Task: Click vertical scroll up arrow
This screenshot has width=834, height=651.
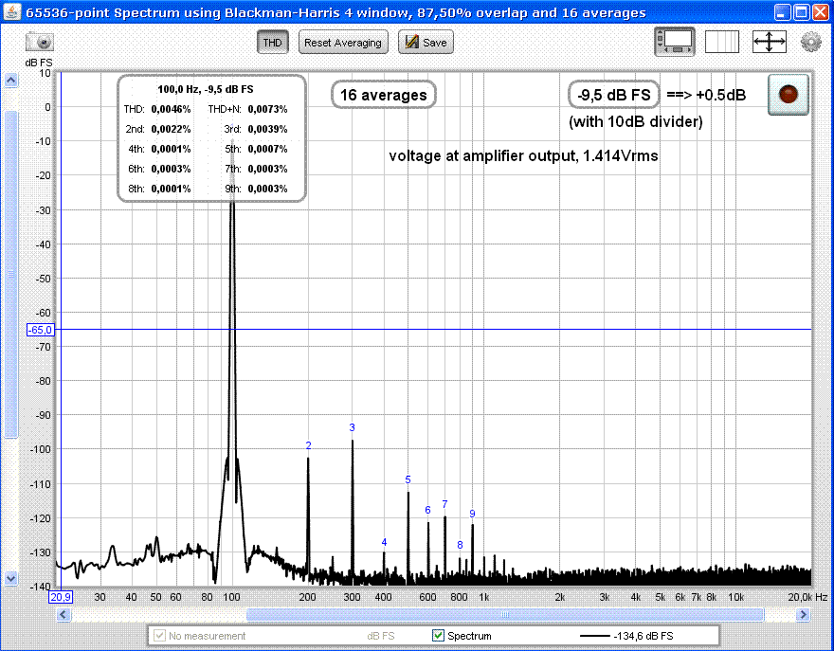Action: point(10,81)
